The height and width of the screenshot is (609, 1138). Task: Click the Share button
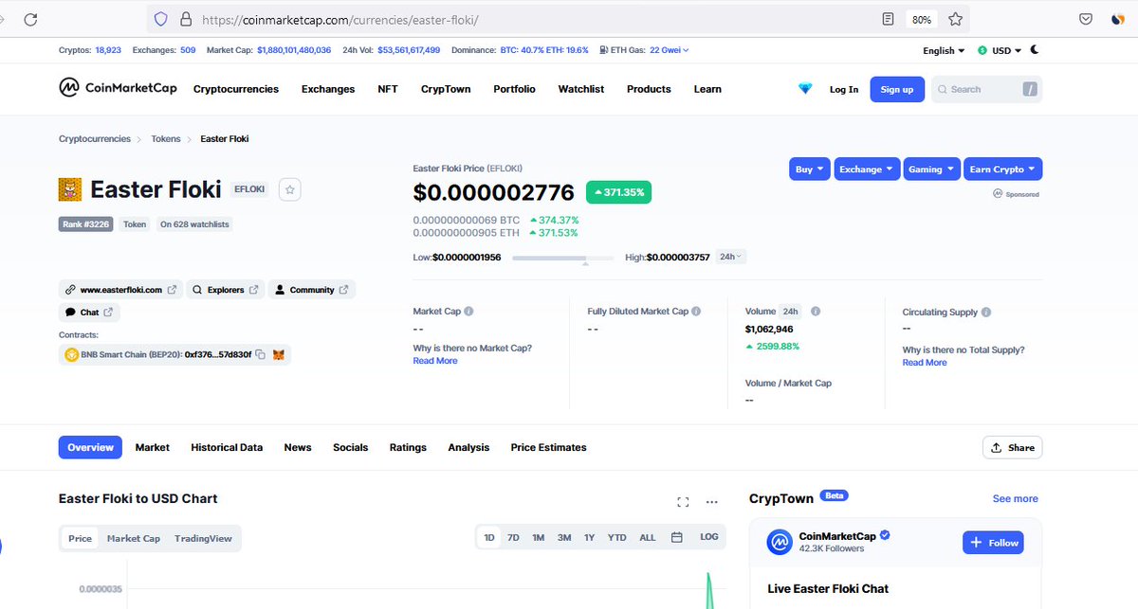[x=1012, y=447]
